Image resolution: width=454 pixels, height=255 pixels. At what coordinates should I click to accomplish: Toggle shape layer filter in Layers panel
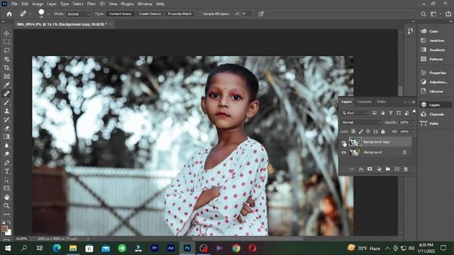tap(399, 113)
